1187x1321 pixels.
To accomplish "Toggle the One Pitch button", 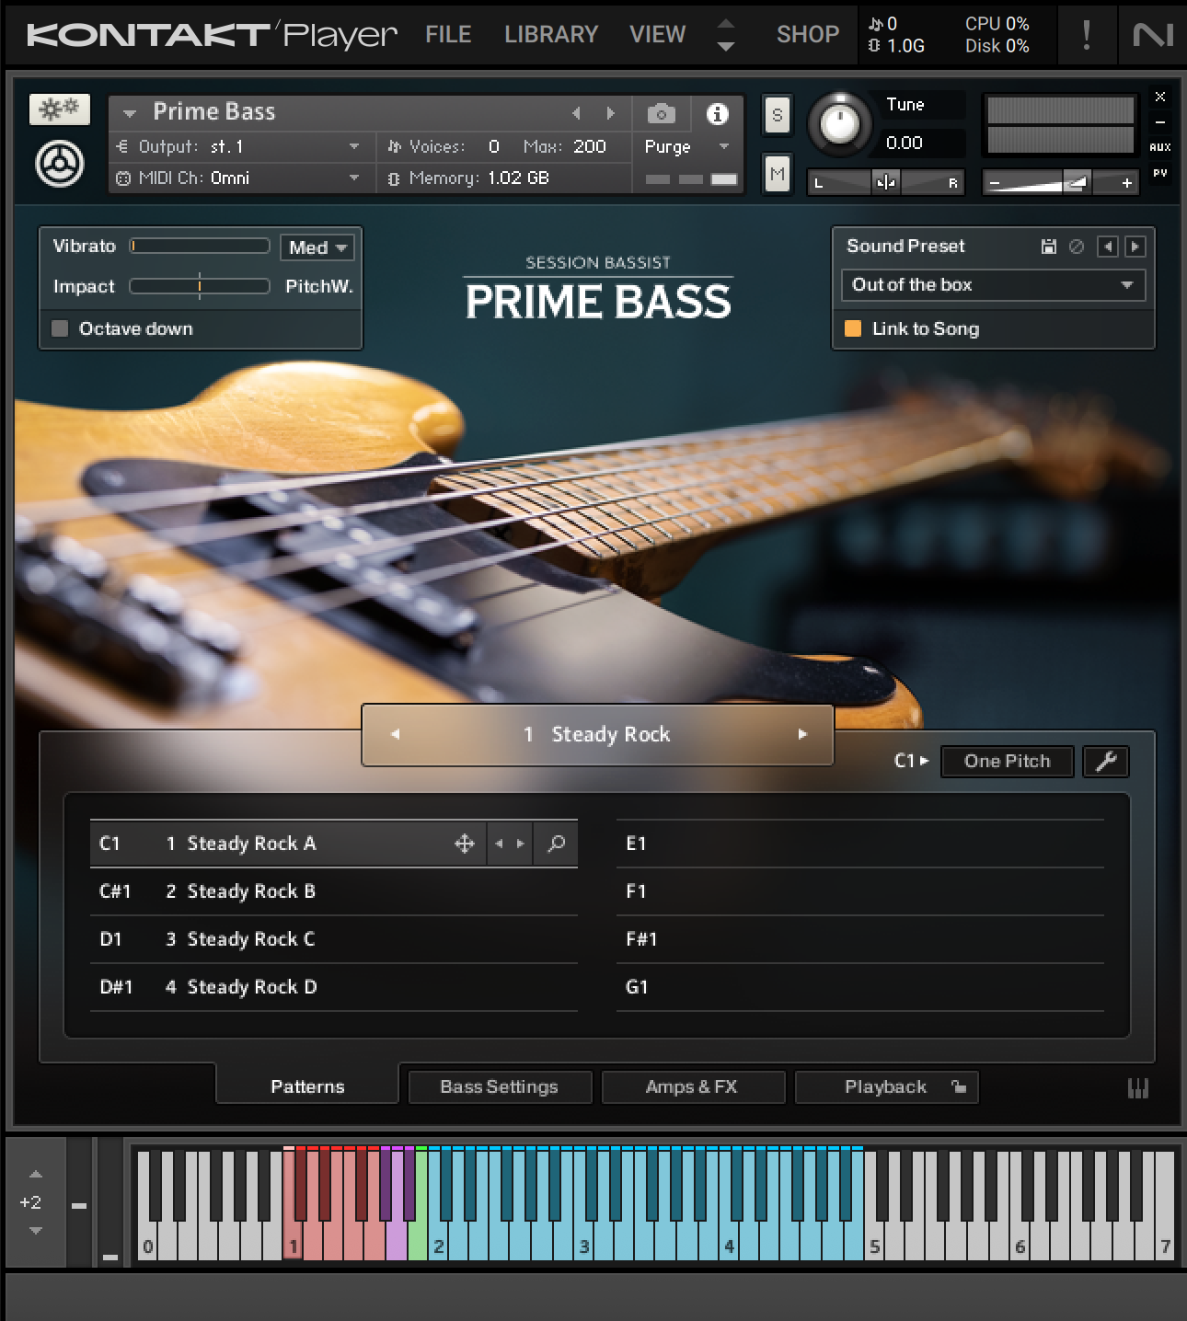I will (1007, 761).
